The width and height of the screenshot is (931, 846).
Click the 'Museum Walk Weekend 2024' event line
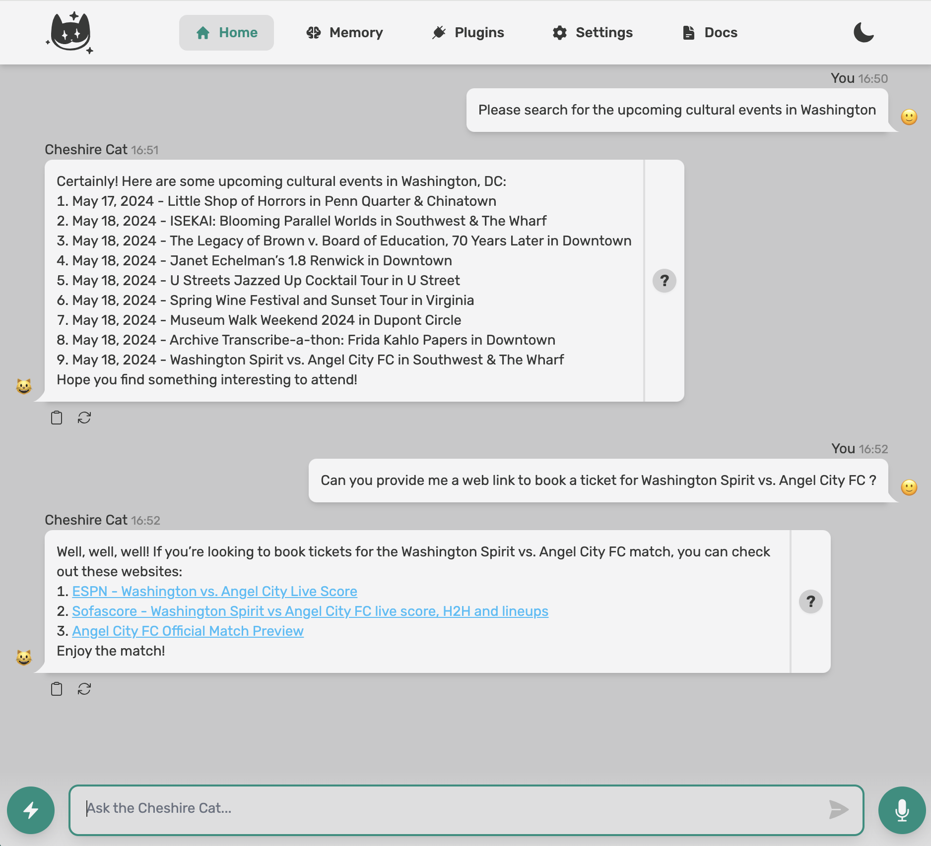[x=259, y=320]
